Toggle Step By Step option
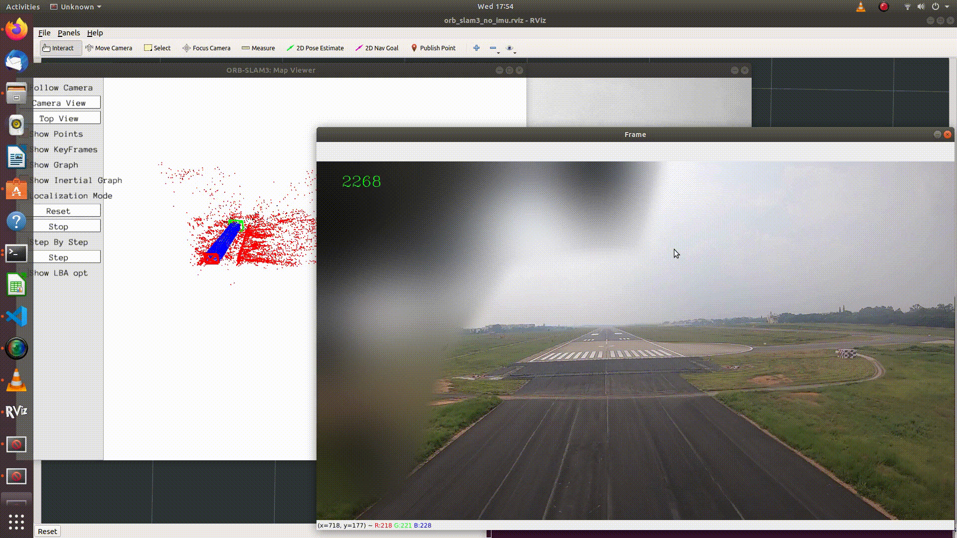 (58, 242)
